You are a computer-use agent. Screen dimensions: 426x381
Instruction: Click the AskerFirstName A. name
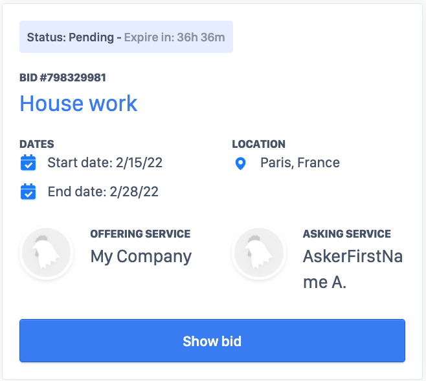coord(352,269)
